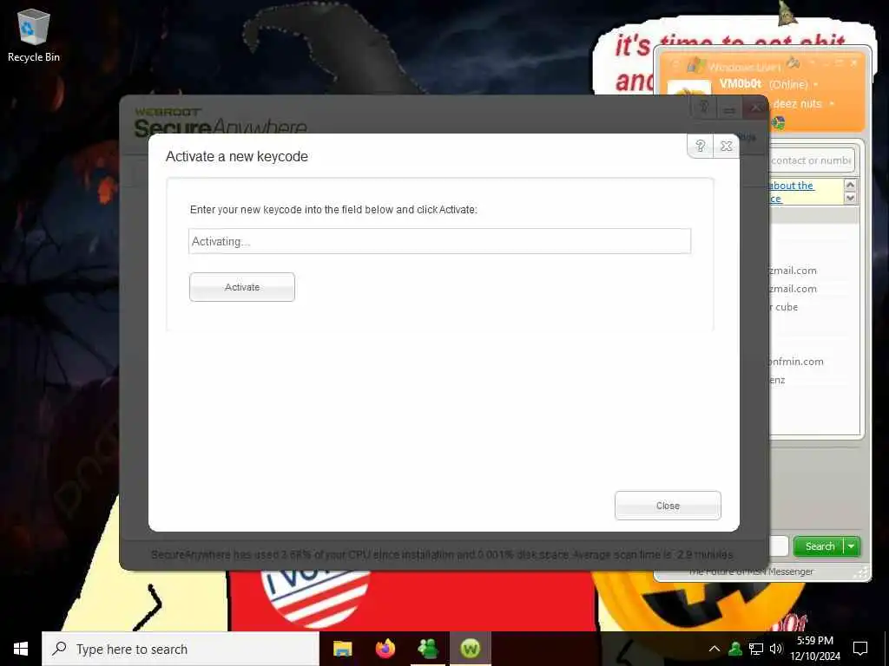Click the green Search button in Messenger

tap(819, 546)
